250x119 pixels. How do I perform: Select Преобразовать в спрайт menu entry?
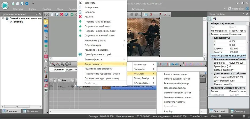click(x=102, y=54)
